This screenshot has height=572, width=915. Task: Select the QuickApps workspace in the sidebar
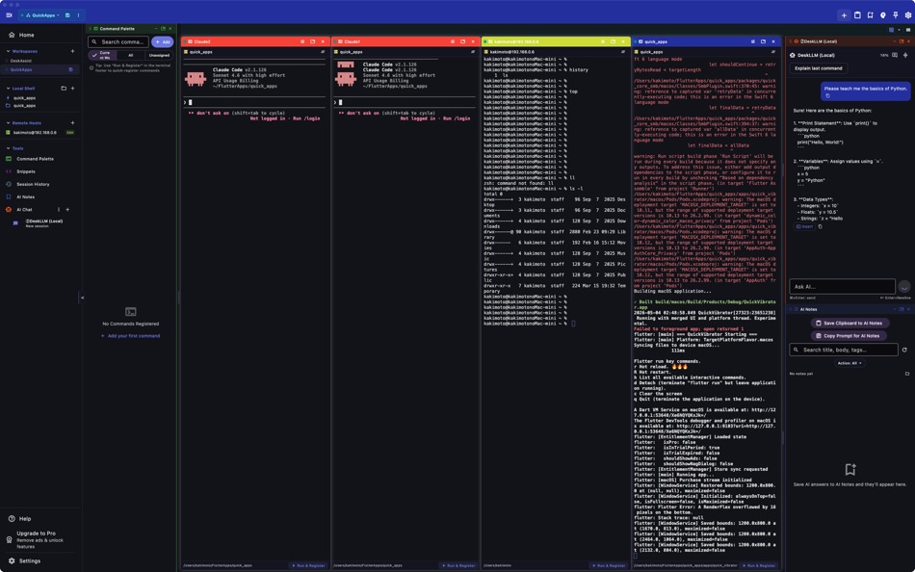(39, 69)
